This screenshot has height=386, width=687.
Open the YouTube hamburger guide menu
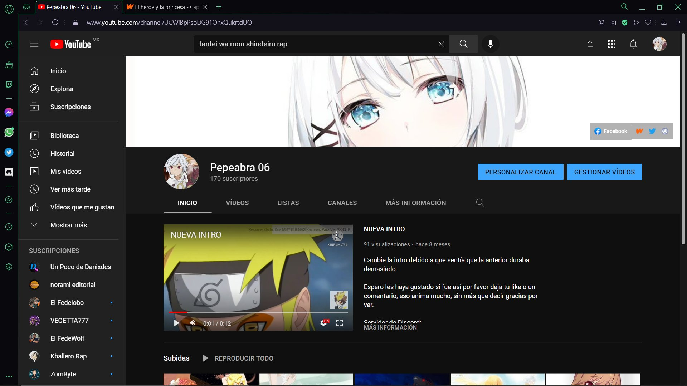tap(34, 44)
